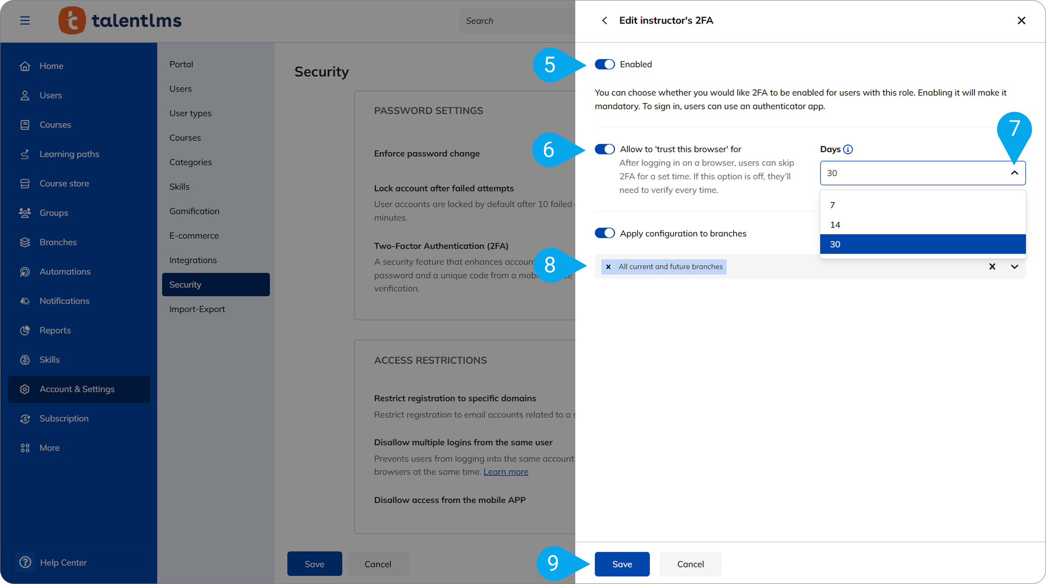
Task: Click the hamburger menu icon
Action: [x=25, y=20]
